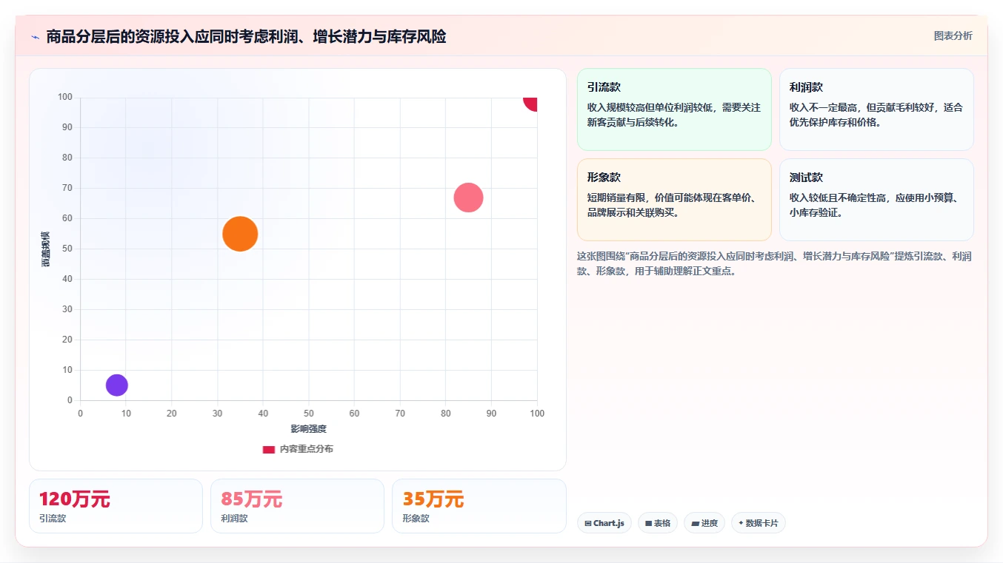Click the 收入不一定最高 description text
Viewport: 1003px width, 563px height.
[876, 115]
